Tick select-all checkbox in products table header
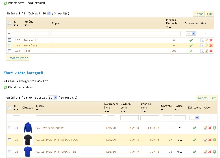The width and height of the screenshot is (220, 158). point(9,108)
